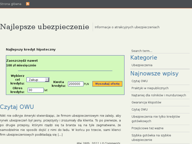Open Najtaniej dla rolników i mundurowych post
Image resolution: width=192 pixels, height=144 pixels.
[159, 95]
